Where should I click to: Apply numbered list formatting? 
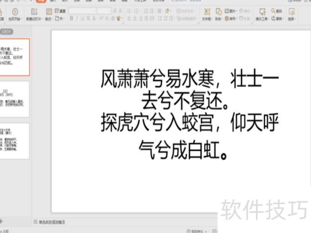pyautogui.click(x=137, y=11)
